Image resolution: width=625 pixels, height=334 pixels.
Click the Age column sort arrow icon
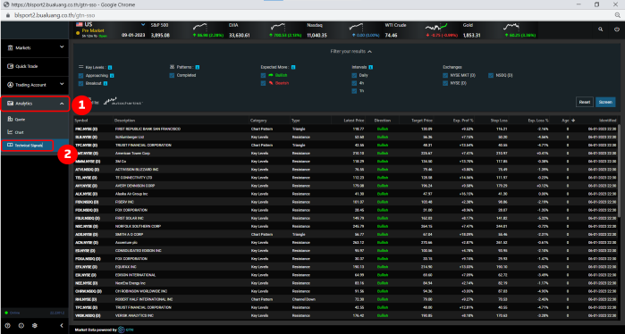[573, 121]
